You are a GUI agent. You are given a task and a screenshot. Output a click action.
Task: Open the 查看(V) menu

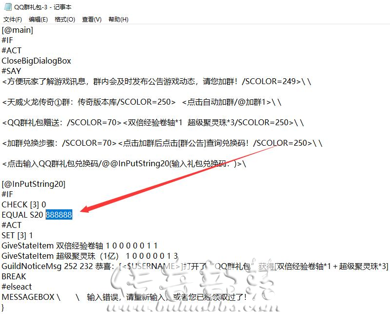pos(92,20)
